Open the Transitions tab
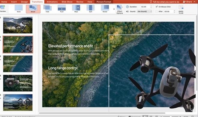The height and width of the screenshot is (117, 198). (37, 2)
